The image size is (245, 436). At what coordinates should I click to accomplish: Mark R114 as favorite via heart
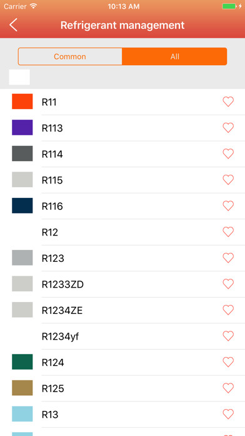point(228,153)
